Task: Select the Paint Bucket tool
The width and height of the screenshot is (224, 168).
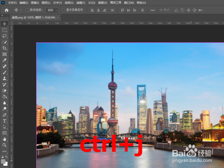Action: [x=4, y=97]
